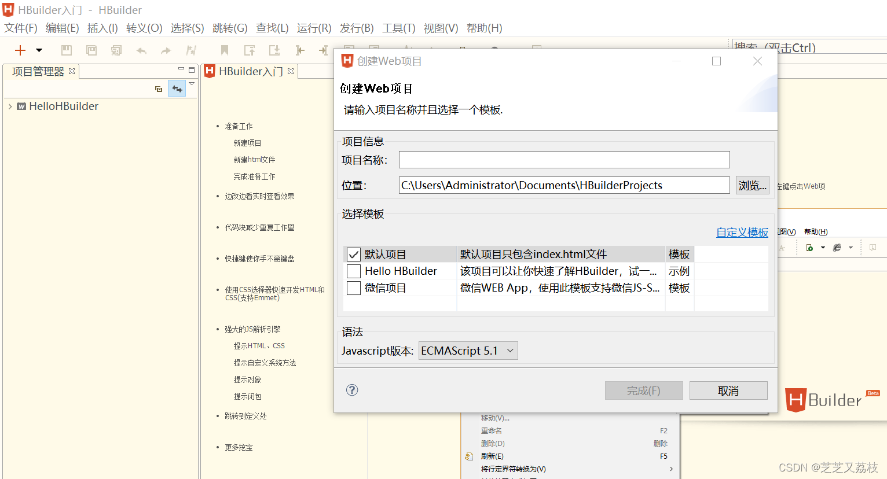887x479 pixels.
Task: Click 更多挖宝 outline entry
Action: pyautogui.click(x=239, y=447)
